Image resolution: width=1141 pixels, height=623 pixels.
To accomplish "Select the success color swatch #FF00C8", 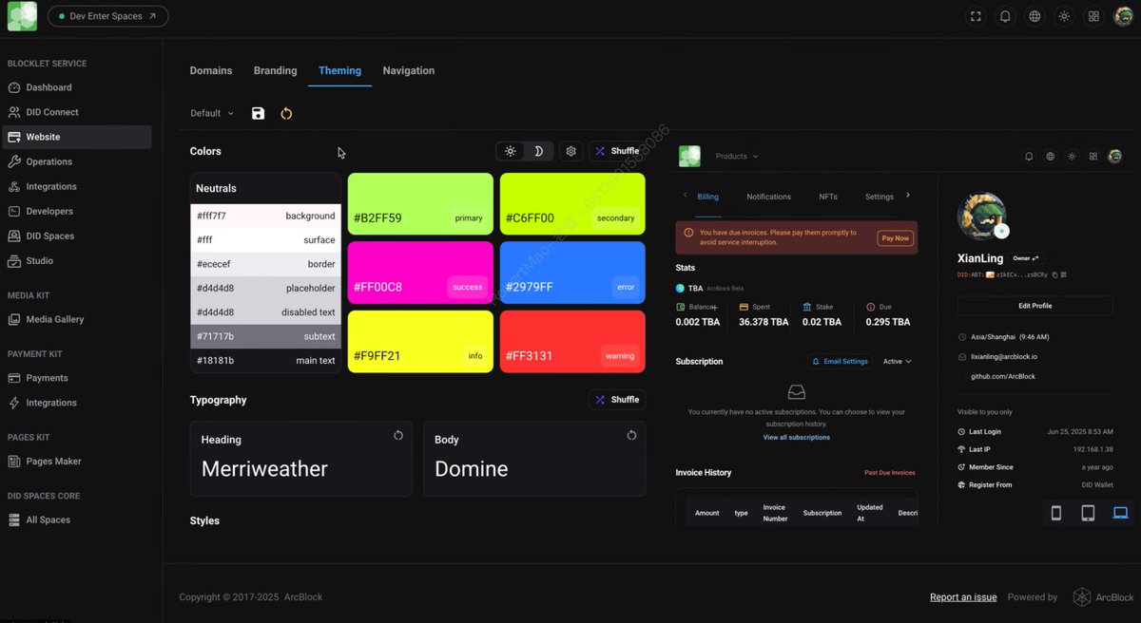I will point(420,273).
